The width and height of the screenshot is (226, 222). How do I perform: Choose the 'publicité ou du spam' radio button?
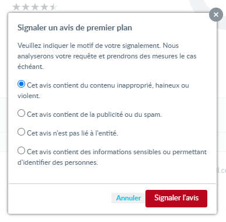click(21, 113)
